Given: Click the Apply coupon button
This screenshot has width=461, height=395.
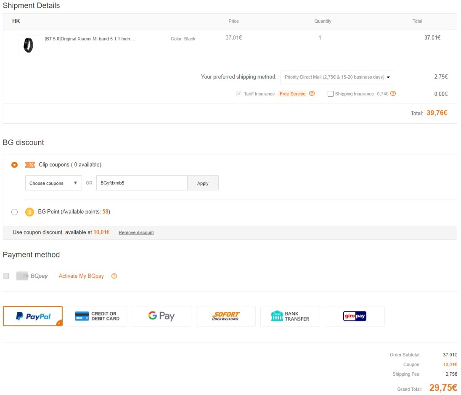Looking at the screenshot, I should pos(203,183).
